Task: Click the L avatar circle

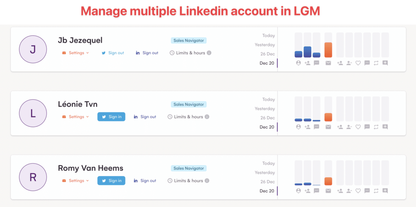Action: (x=33, y=113)
